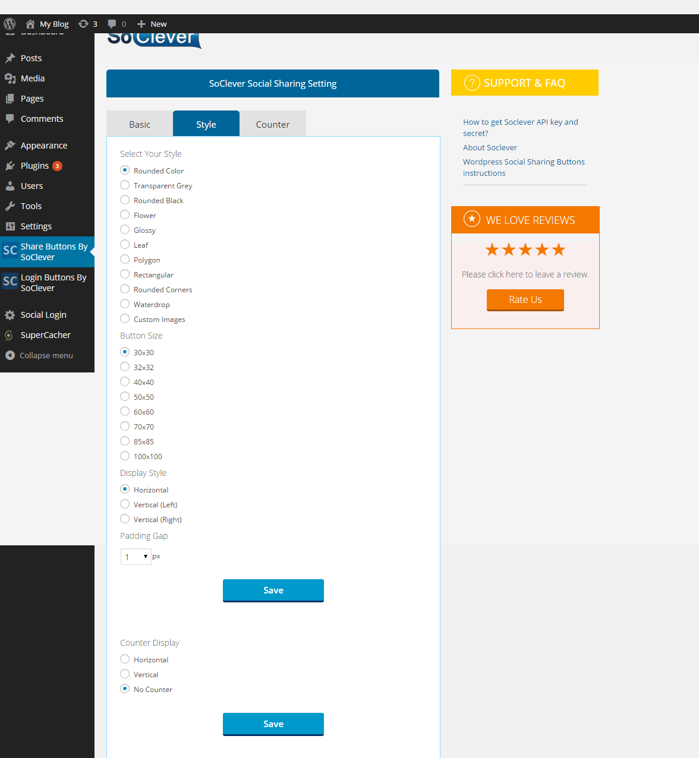Click SC icon for Login Buttons
Screen dimensions: 699x758
click(10, 281)
